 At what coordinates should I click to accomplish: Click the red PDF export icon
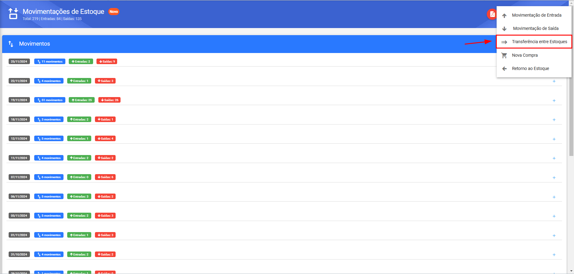coord(492,14)
